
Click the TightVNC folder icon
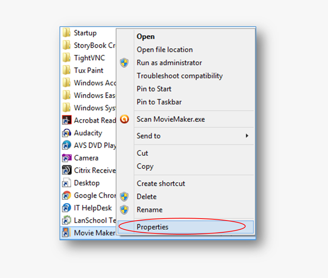(66, 58)
